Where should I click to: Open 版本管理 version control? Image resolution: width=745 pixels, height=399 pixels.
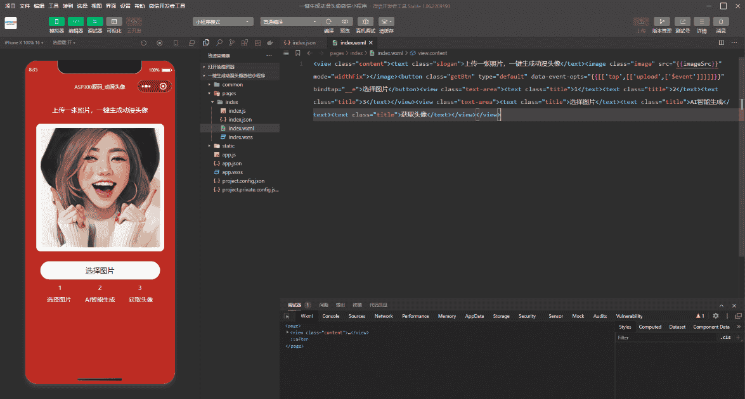661,22
